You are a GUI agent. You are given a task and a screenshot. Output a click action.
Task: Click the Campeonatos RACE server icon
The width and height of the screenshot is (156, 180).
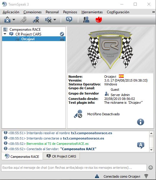pyautogui.click(x=5, y=29)
